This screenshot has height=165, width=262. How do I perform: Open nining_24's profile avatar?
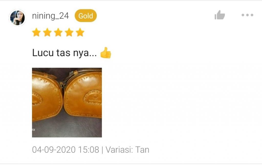[x=17, y=18]
